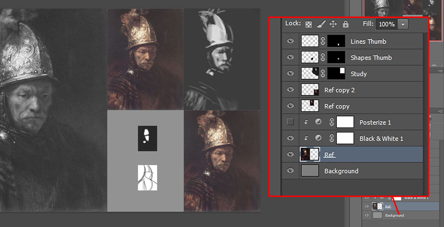Click the gray Background thumbnail in the enlarged panel
444x227 pixels.
point(310,170)
